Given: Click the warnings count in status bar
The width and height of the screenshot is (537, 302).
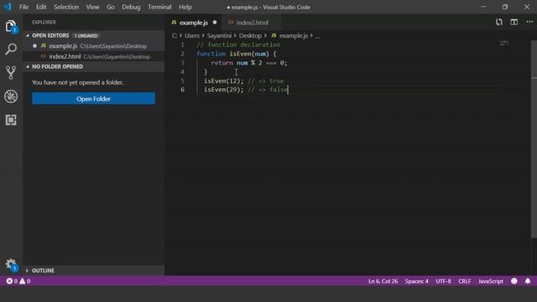Looking at the screenshot, I should [25, 281].
